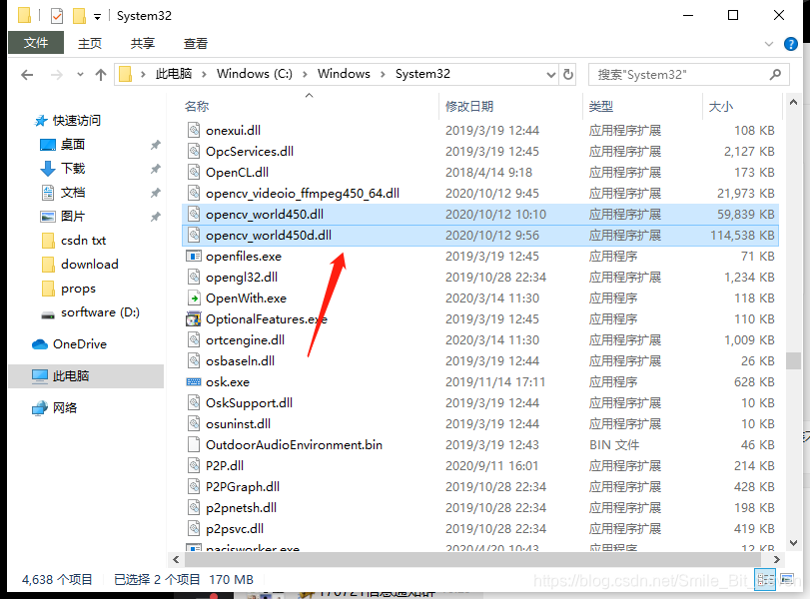
Task: Open the 查看 ribbon tab
Action: pos(196,43)
